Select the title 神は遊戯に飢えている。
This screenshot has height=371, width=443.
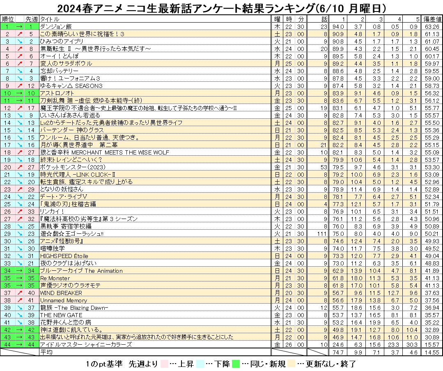(71, 330)
